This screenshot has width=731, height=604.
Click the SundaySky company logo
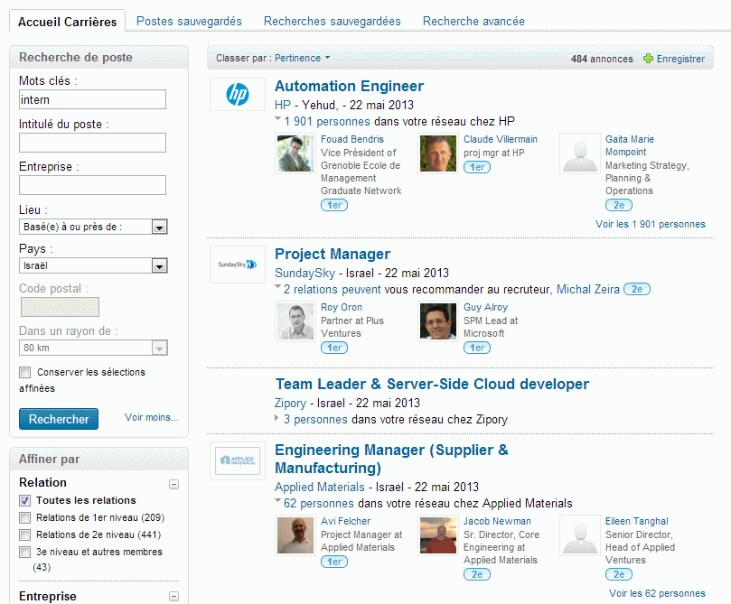238,265
